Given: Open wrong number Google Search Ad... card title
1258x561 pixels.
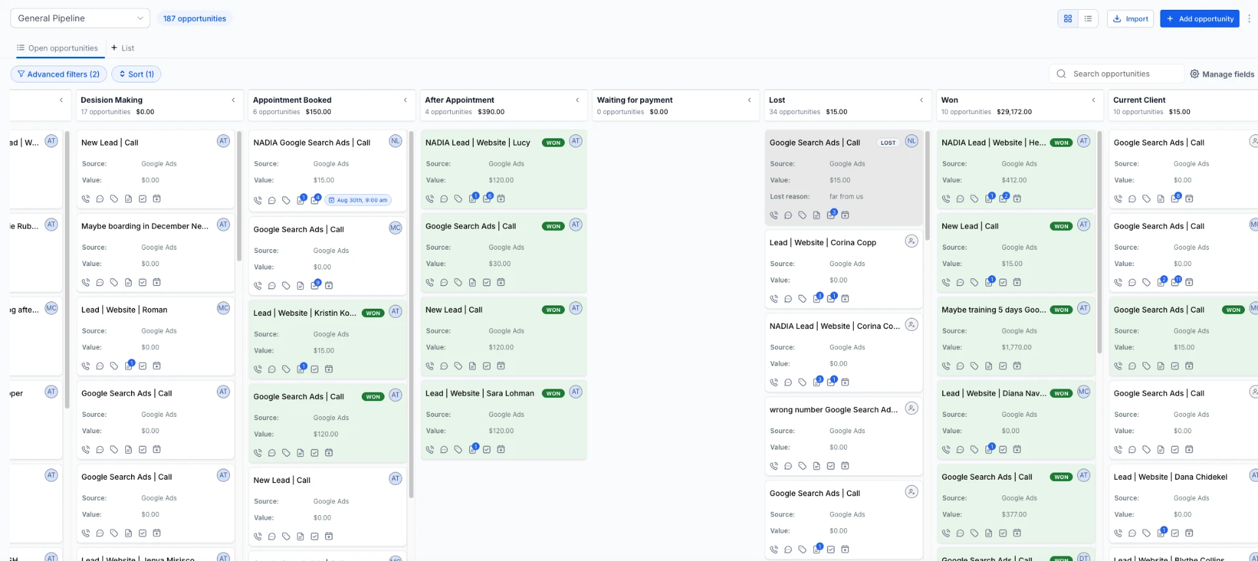Looking at the screenshot, I should point(833,410).
